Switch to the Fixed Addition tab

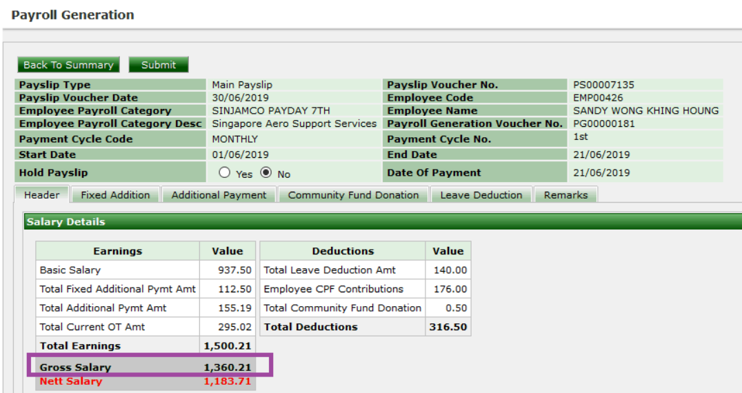[115, 195]
